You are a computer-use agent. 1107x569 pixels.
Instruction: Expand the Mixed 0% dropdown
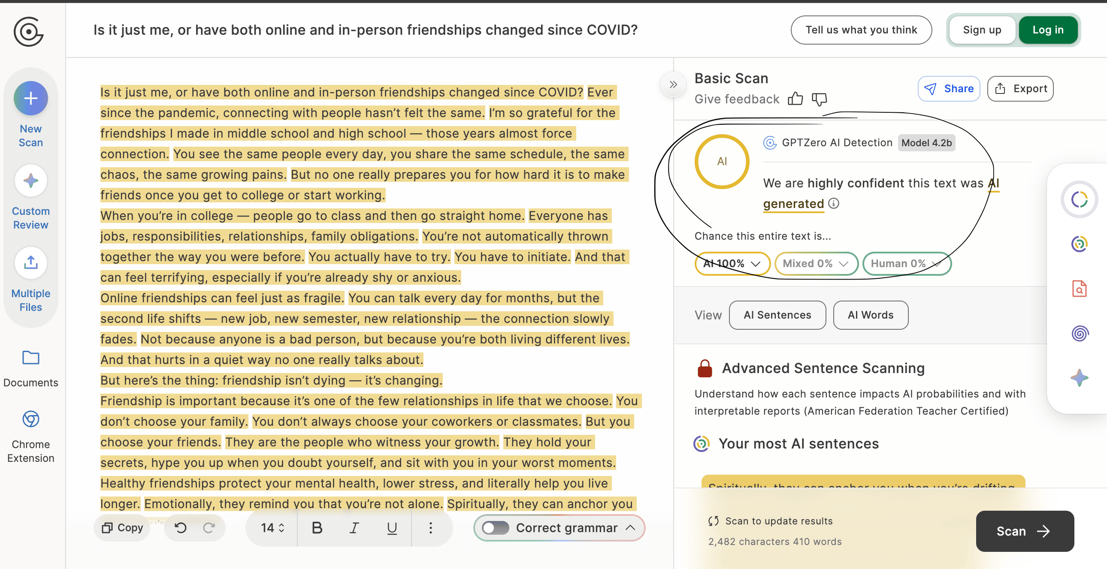[816, 263]
